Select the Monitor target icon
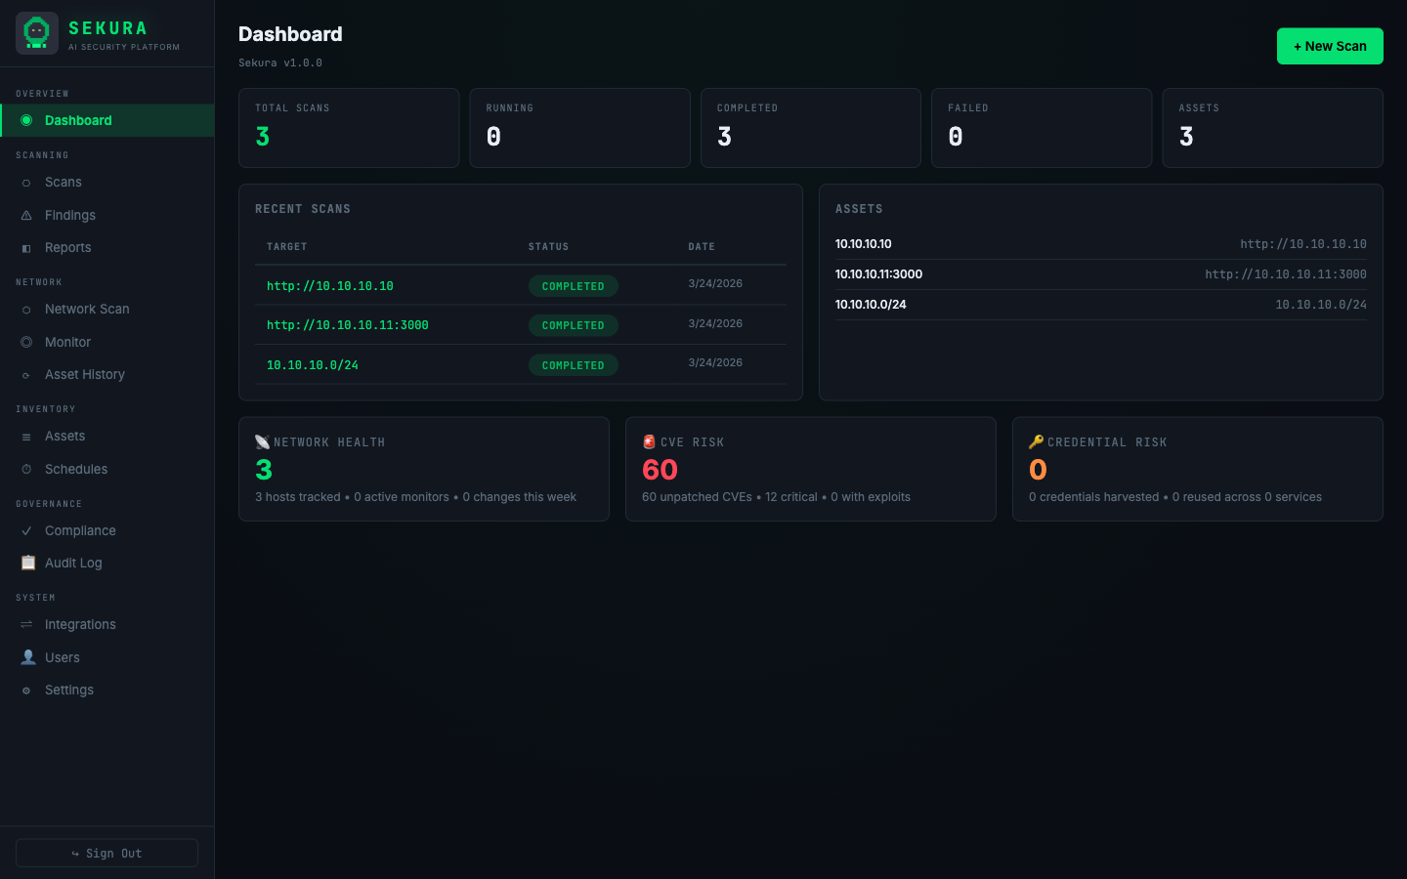This screenshot has width=1407, height=879. 27,342
